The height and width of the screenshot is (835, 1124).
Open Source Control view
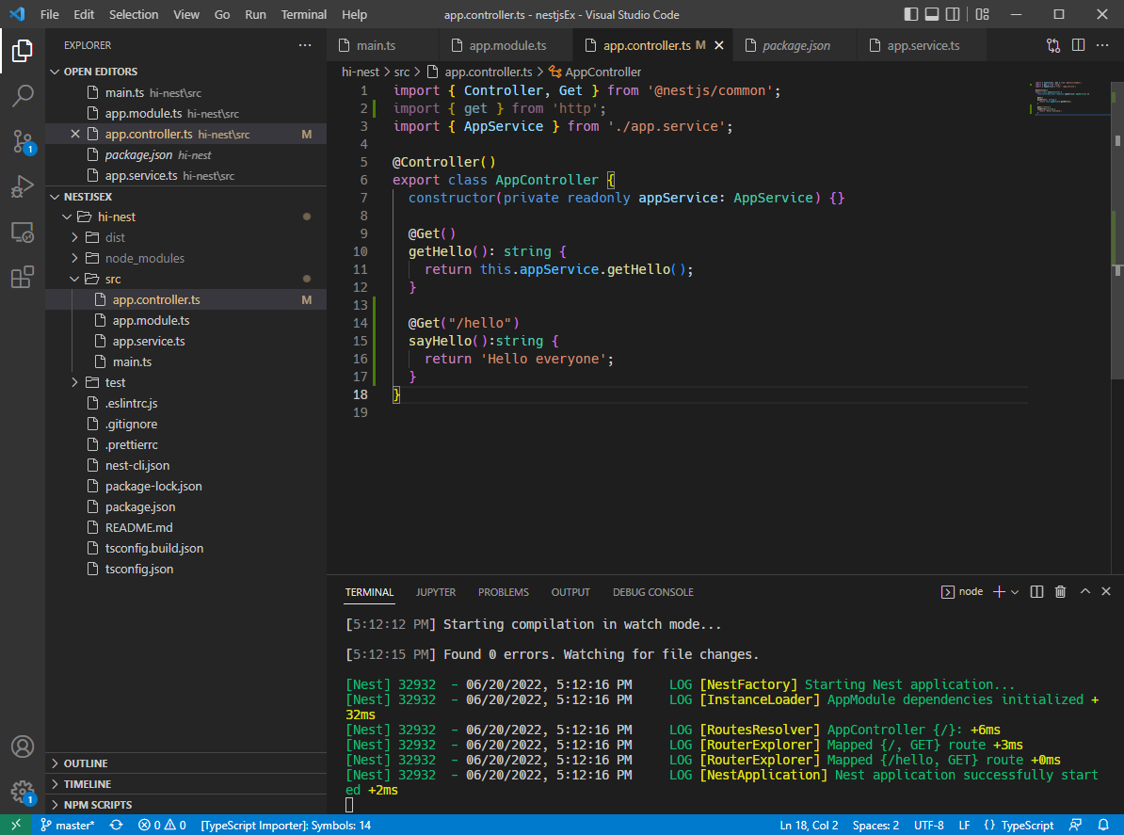(23, 141)
